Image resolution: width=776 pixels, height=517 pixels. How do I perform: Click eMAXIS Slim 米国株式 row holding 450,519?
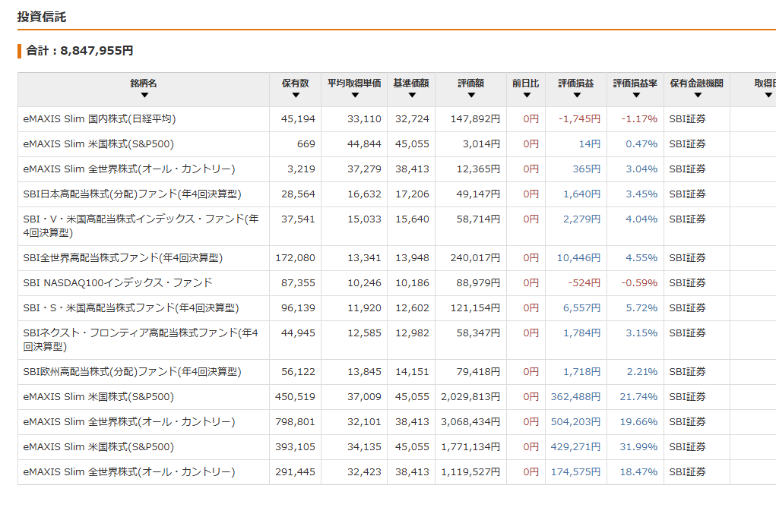(99, 397)
